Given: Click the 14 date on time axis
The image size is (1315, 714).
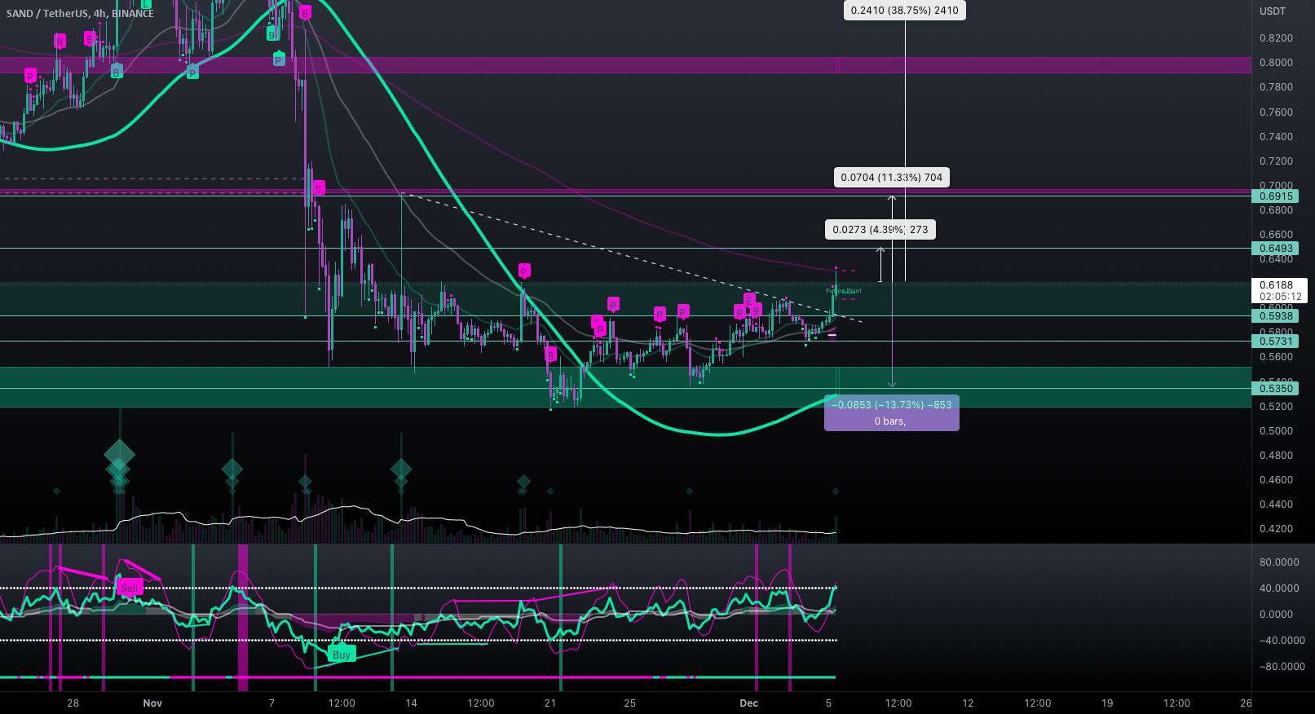Looking at the screenshot, I should 411,703.
